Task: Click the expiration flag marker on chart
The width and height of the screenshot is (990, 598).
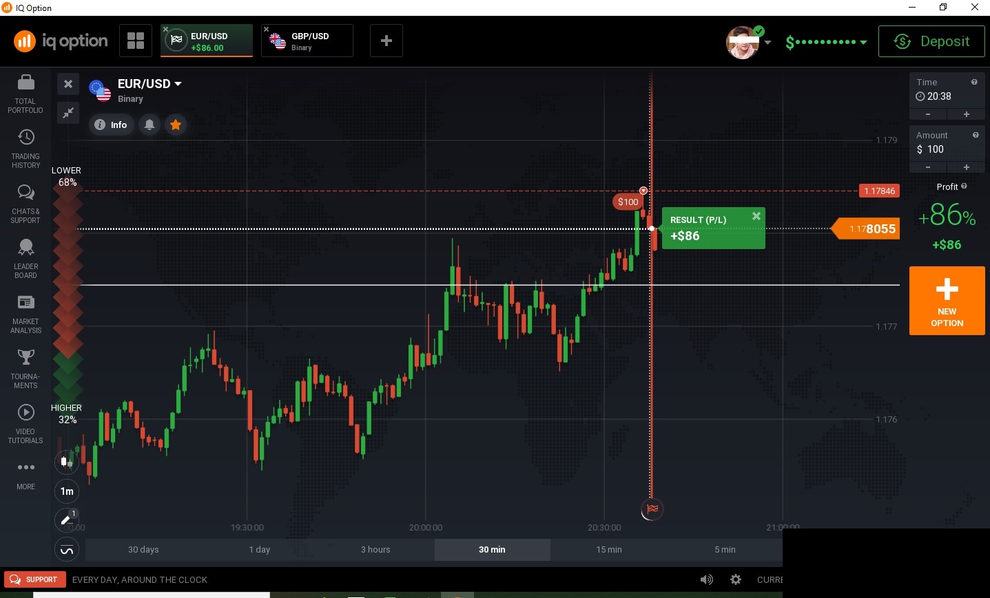Action: click(652, 509)
